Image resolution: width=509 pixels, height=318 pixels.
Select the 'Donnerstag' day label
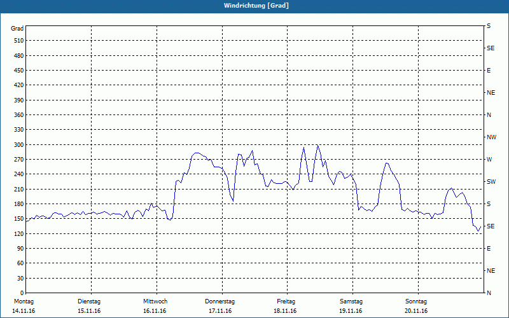(220, 301)
